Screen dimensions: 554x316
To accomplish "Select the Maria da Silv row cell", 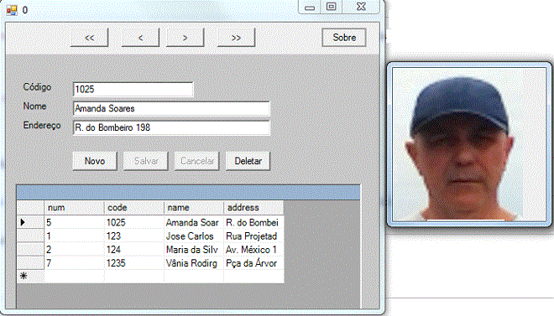I will point(194,249).
